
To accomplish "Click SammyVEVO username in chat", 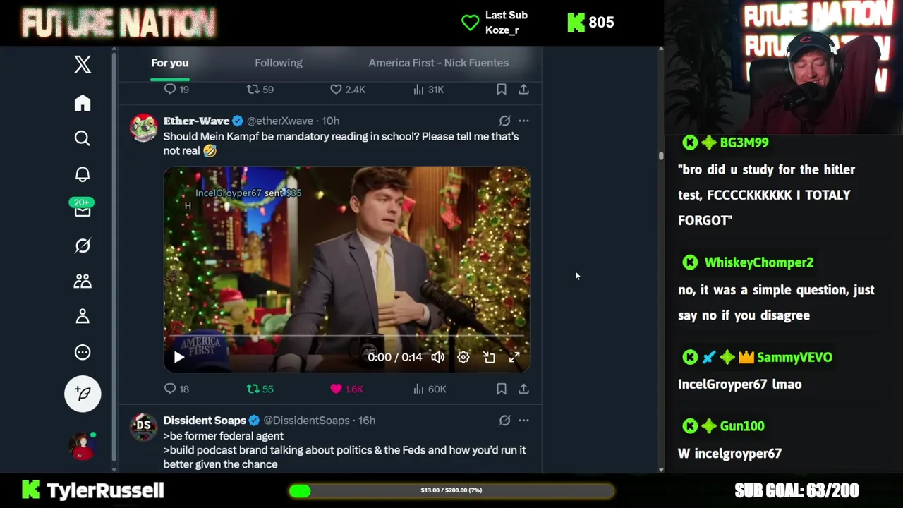I will pyautogui.click(x=794, y=357).
